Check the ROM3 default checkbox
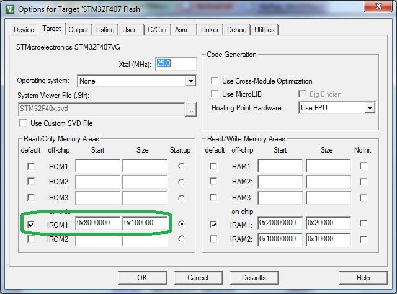The image size is (397, 294). (x=31, y=197)
